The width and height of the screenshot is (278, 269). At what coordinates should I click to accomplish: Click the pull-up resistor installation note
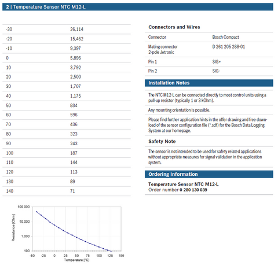(207, 98)
